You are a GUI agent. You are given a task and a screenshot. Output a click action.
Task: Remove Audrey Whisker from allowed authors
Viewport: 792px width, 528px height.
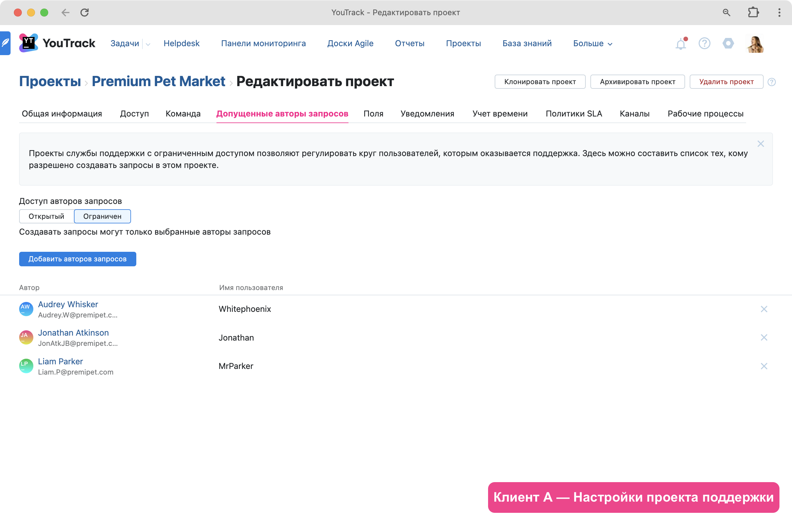pyautogui.click(x=764, y=309)
